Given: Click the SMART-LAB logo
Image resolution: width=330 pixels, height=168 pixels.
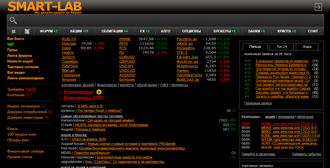Looking at the screenshot, I should [45, 7].
